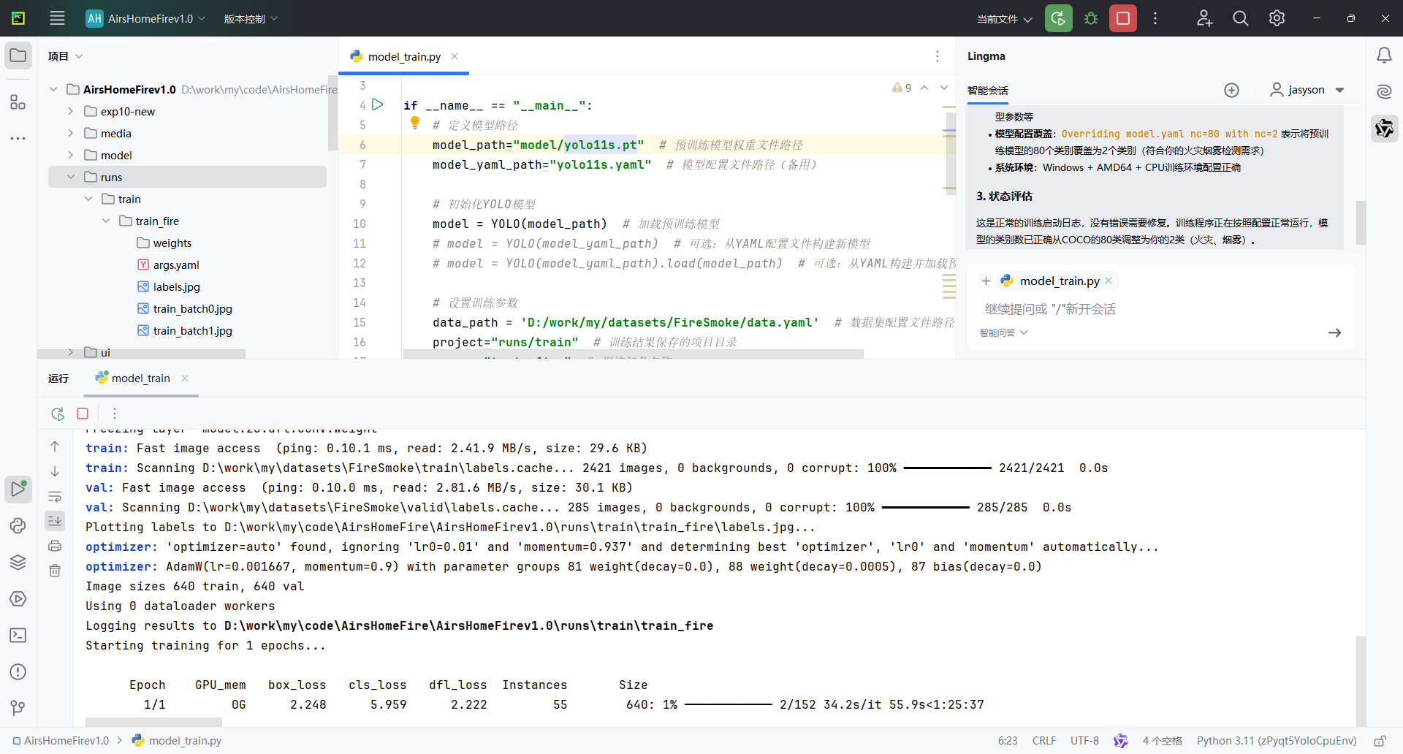Open Python Packages layers icon
This screenshot has width=1403, height=754.
pos(18,562)
